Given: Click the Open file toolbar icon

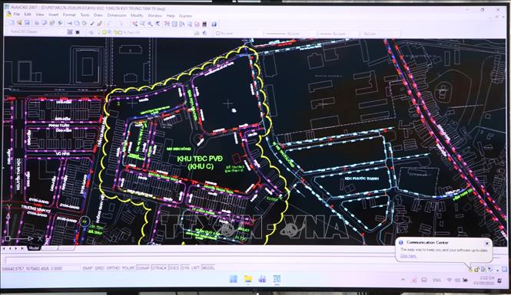Looking at the screenshot, I should pos(19,23).
